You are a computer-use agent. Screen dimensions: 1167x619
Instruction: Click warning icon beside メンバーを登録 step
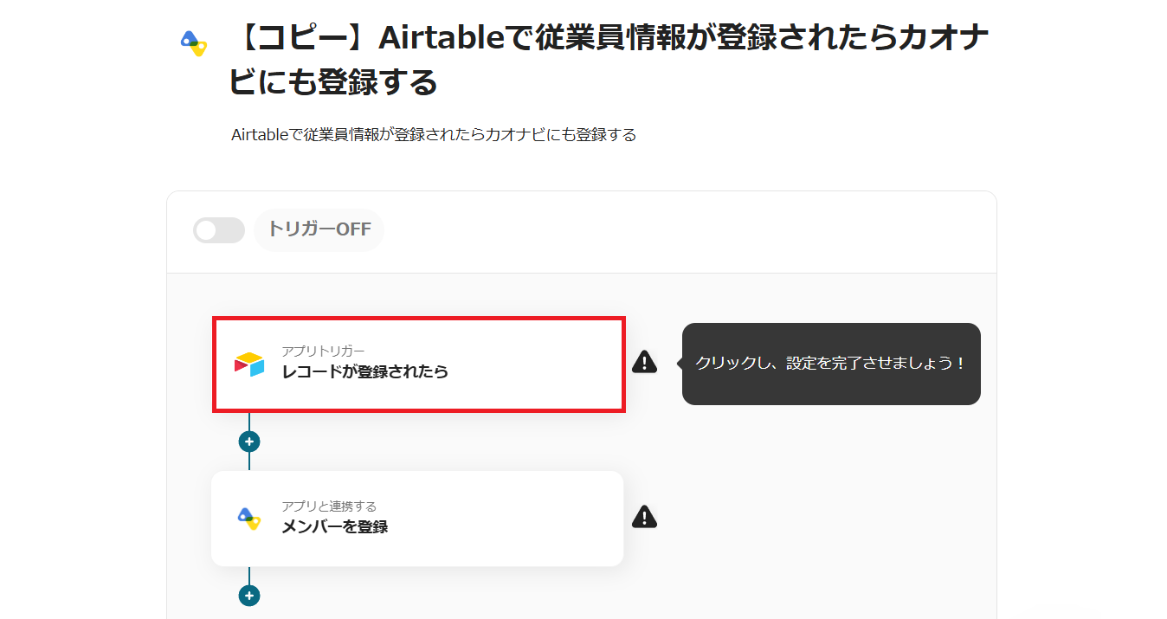[x=644, y=517]
